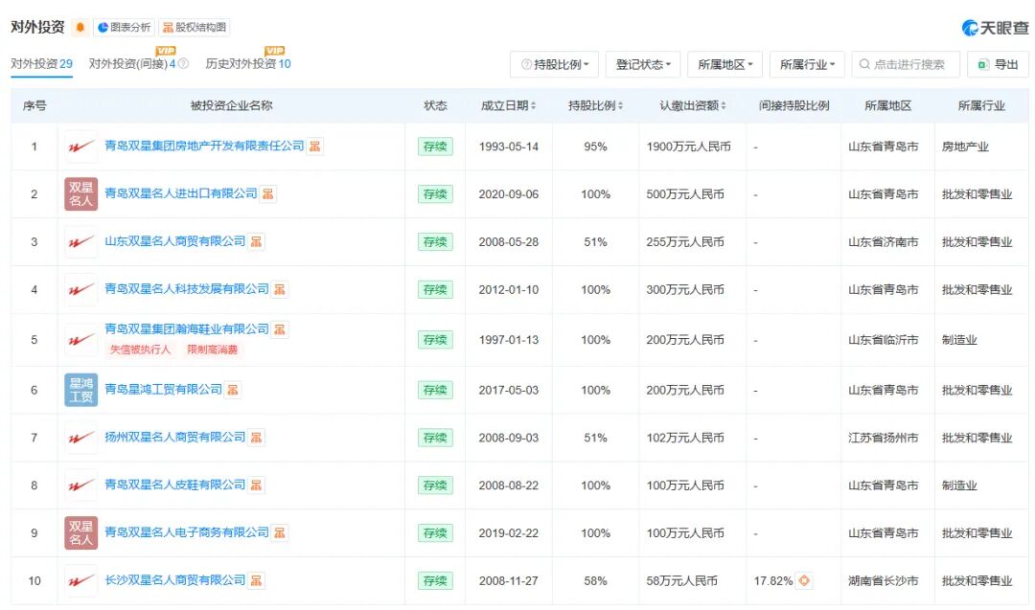Click 星鸿工贸 logo in row 6

click(x=80, y=390)
